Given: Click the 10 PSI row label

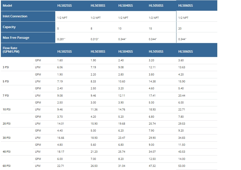Looking at the screenshot, I should [x=7, y=110].
